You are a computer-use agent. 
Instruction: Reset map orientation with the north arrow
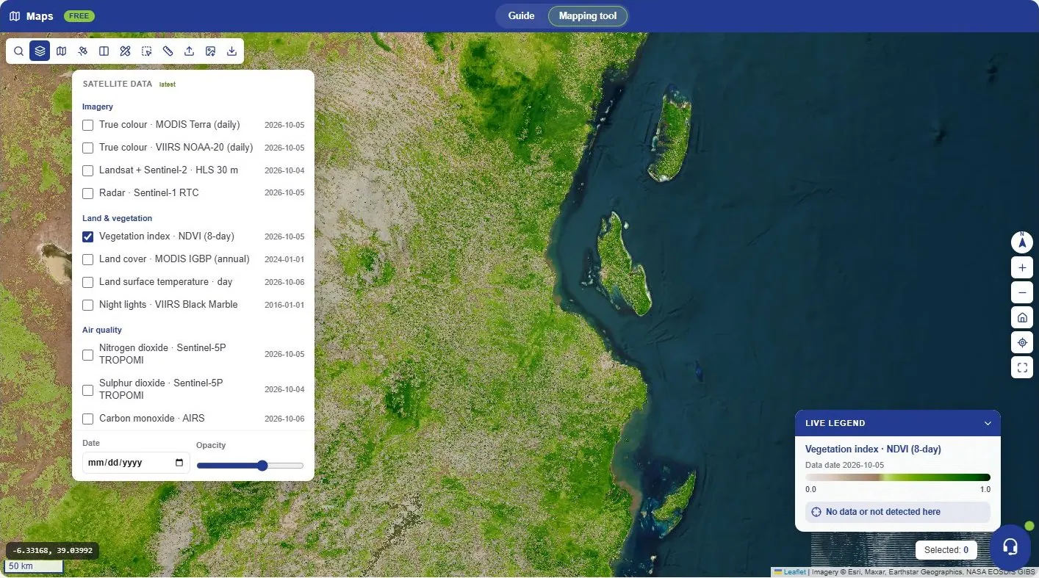pyautogui.click(x=1022, y=242)
